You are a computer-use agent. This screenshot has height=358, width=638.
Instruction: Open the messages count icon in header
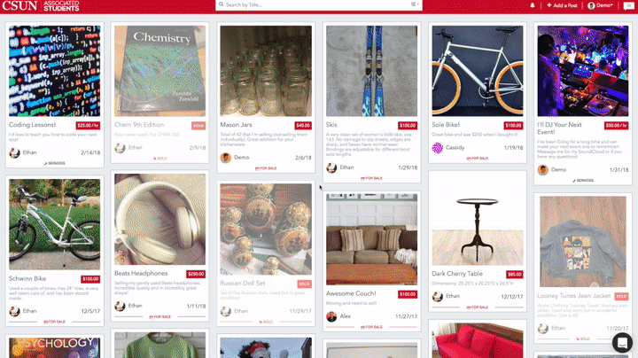628,5
